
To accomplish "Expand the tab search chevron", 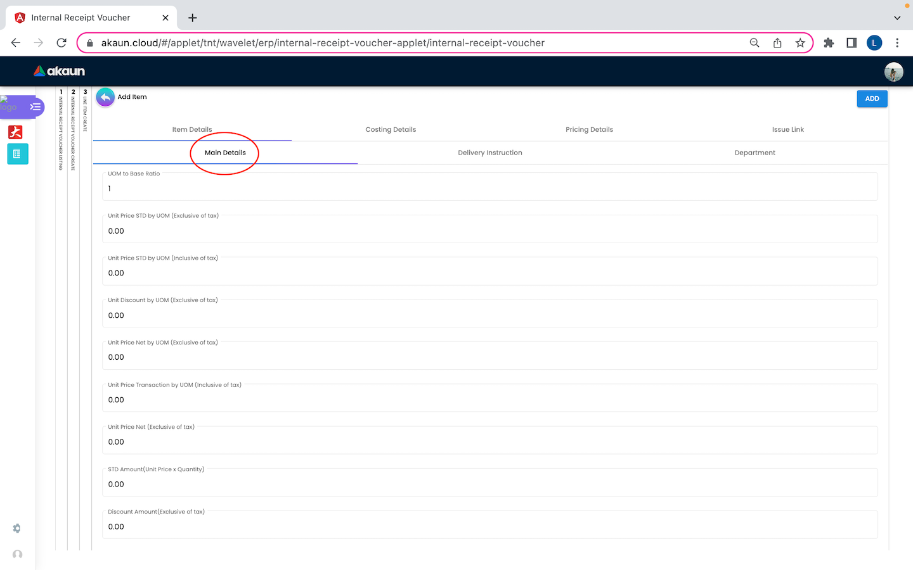I will 897,18.
